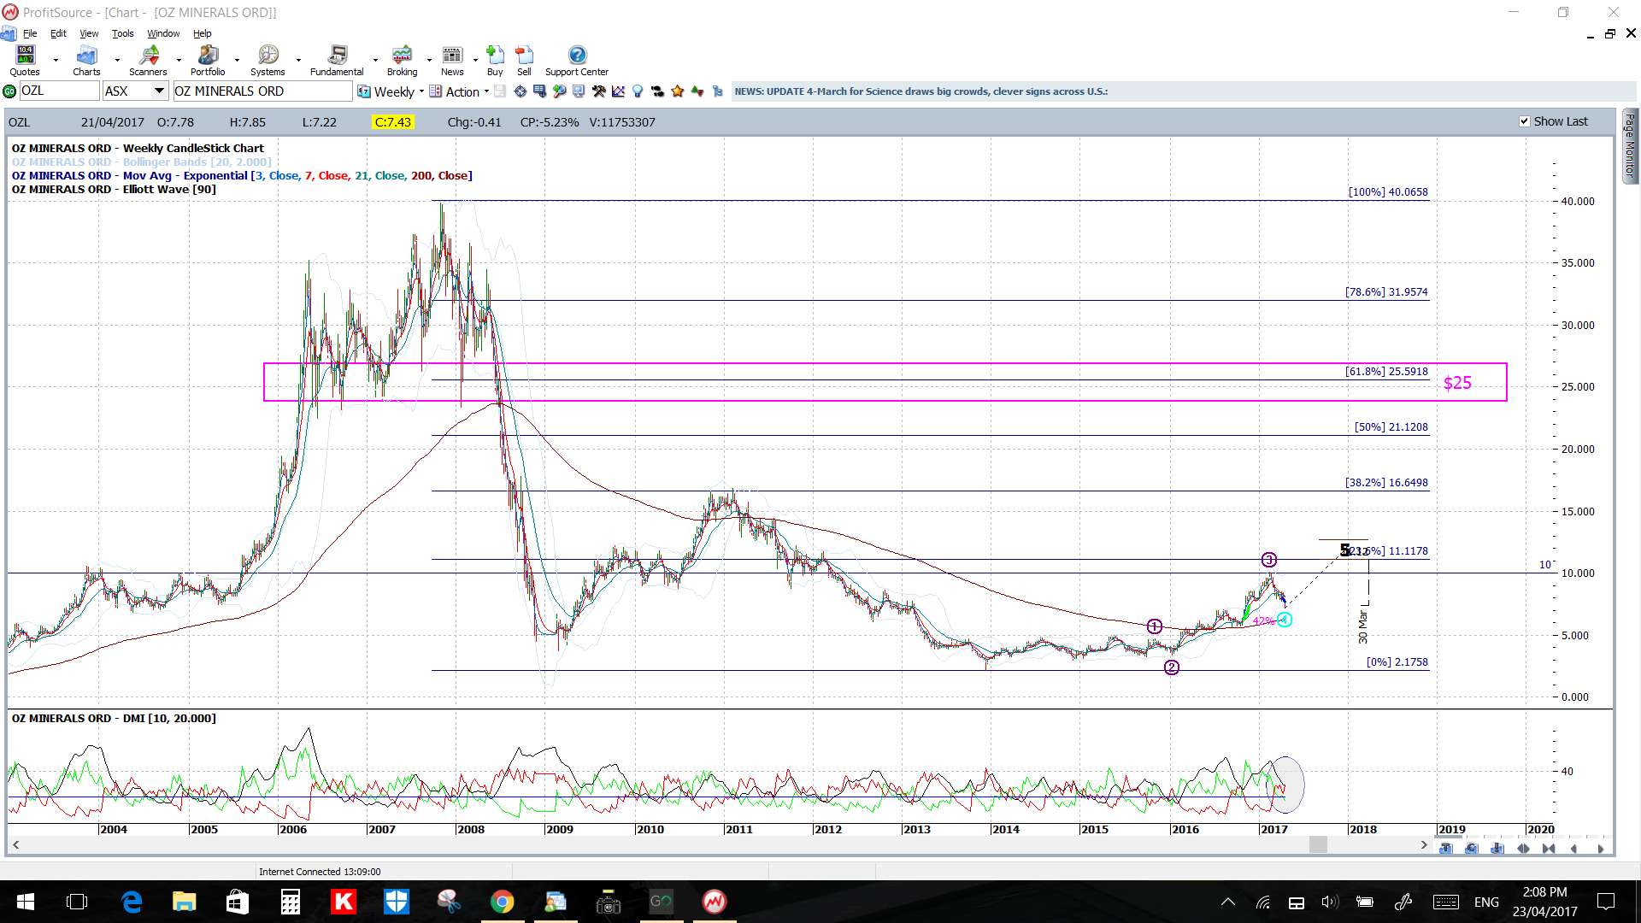Open Google Chrome from the taskbar
The height and width of the screenshot is (923, 1641).
coord(502,902)
